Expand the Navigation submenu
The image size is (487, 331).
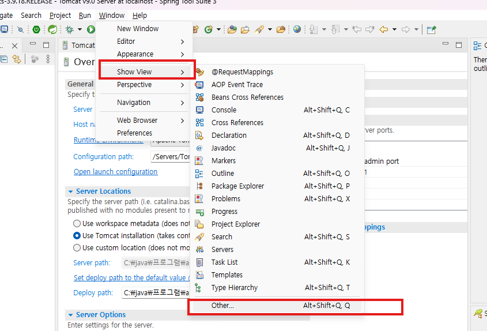[144, 103]
